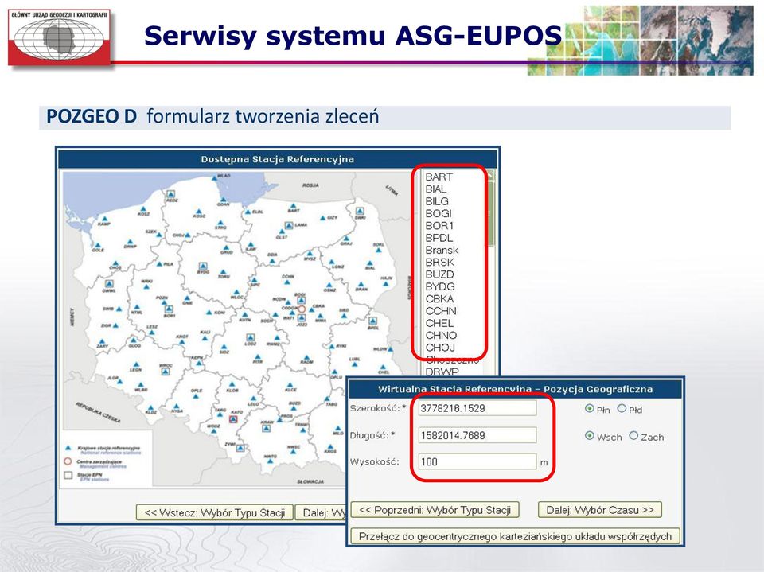Choose BPDL from the station list
The height and width of the screenshot is (572, 764).
439,238
